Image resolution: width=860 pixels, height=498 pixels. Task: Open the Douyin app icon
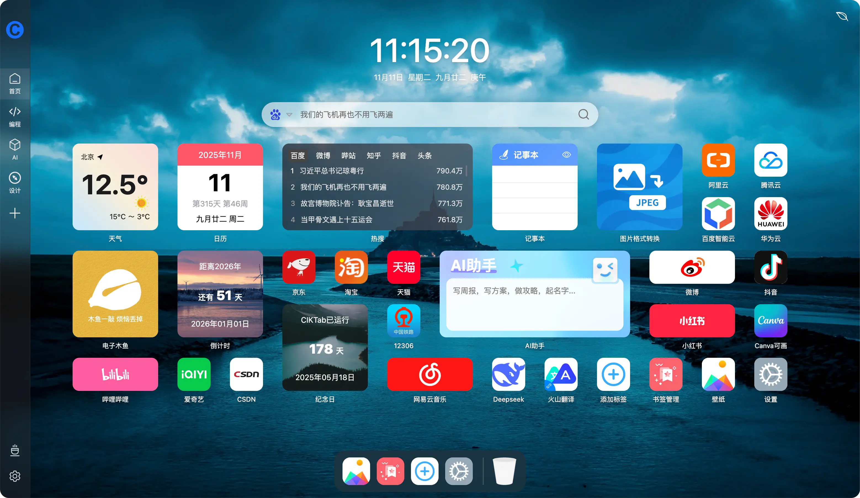tap(770, 267)
